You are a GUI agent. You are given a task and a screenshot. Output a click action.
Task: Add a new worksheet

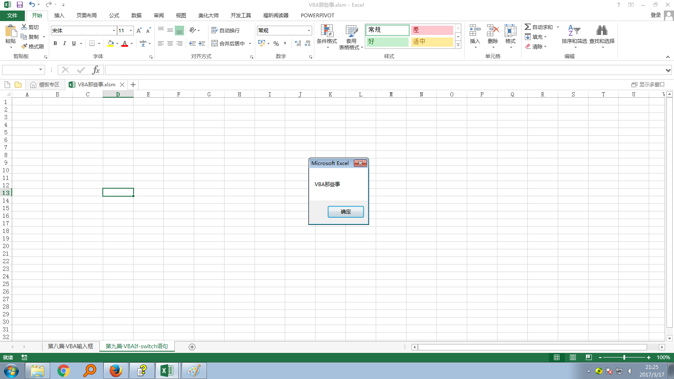pos(192,347)
